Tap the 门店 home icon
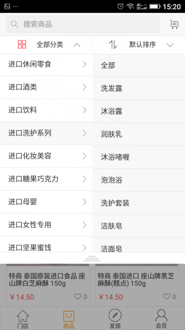The height and width of the screenshot is (330, 185). point(23,315)
